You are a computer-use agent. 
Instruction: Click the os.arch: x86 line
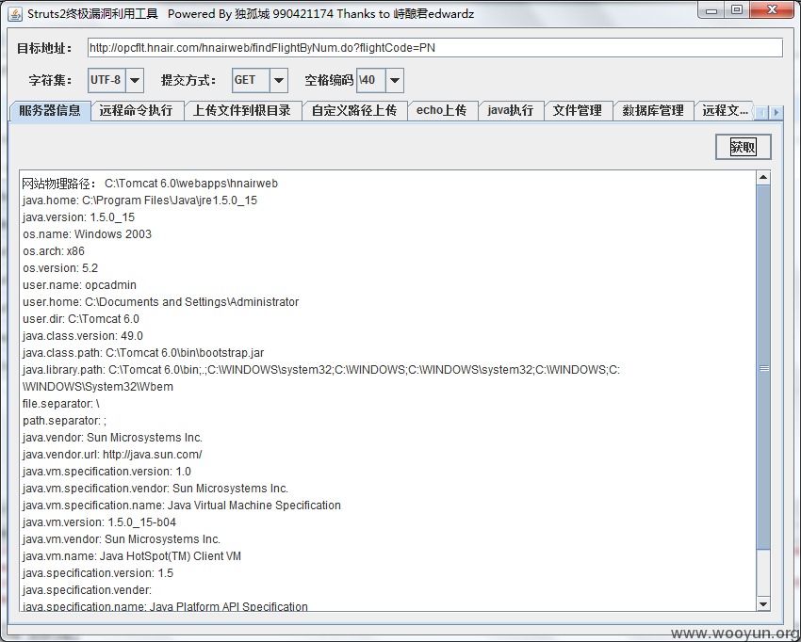53,251
